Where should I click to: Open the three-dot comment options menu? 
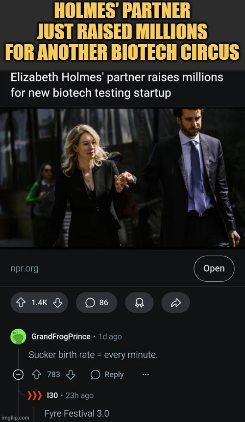coord(146,374)
